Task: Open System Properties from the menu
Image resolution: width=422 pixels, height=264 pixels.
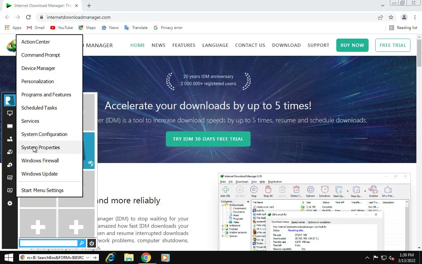Action: (x=49, y=148)
